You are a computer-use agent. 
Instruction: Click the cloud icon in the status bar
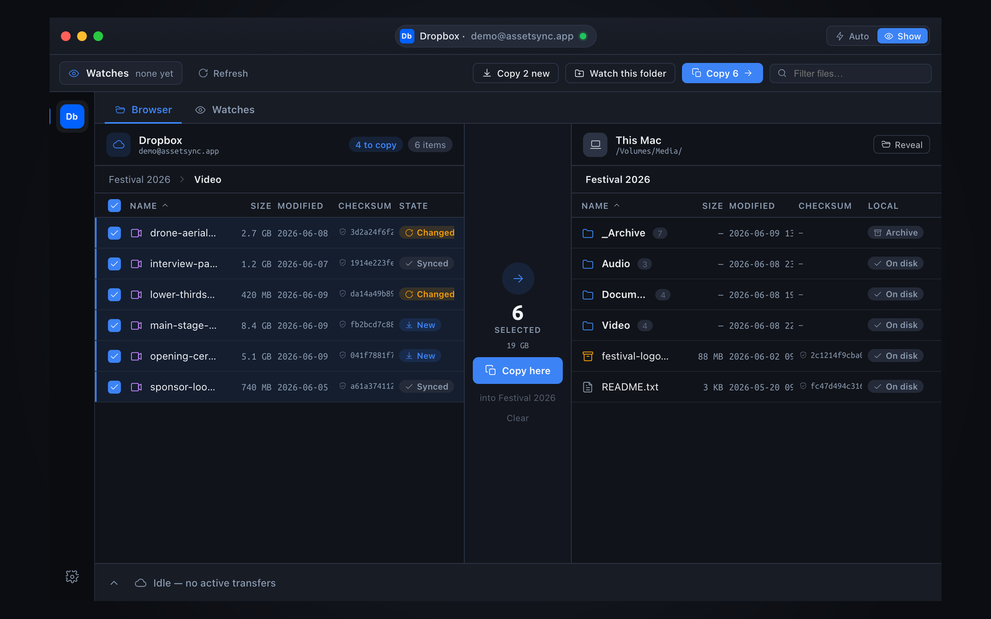(x=141, y=583)
